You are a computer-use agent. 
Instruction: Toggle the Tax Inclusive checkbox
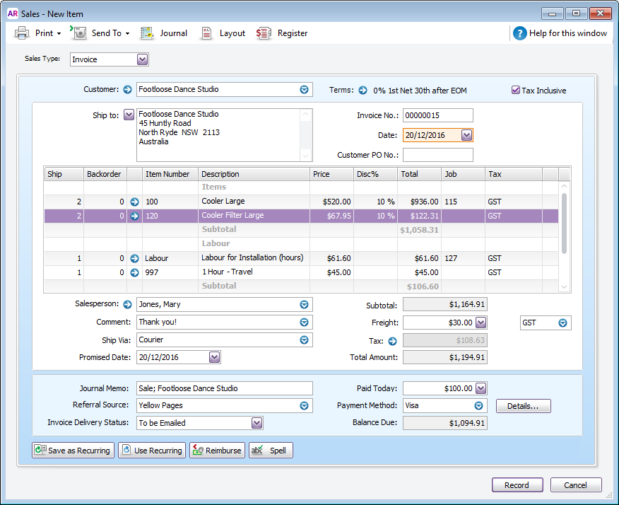516,91
